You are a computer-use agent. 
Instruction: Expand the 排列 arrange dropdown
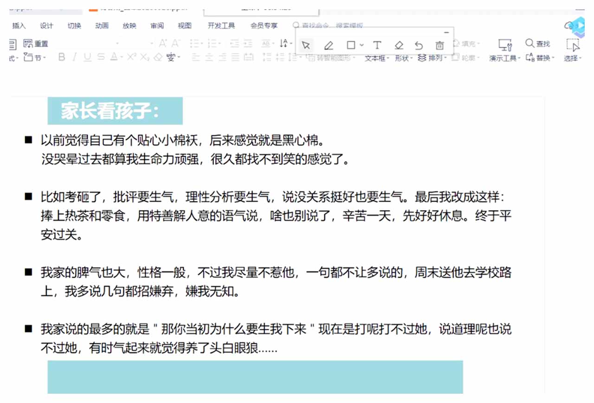click(x=432, y=58)
